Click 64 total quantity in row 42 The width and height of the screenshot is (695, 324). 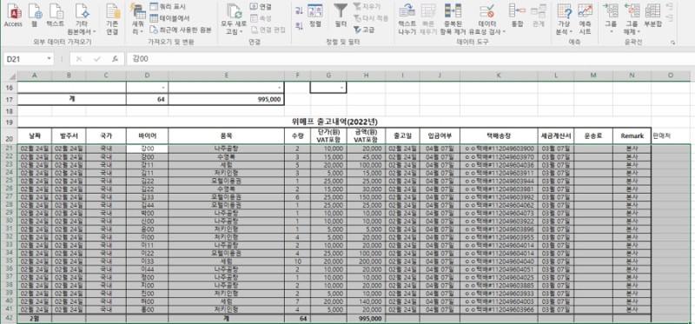tap(297, 318)
